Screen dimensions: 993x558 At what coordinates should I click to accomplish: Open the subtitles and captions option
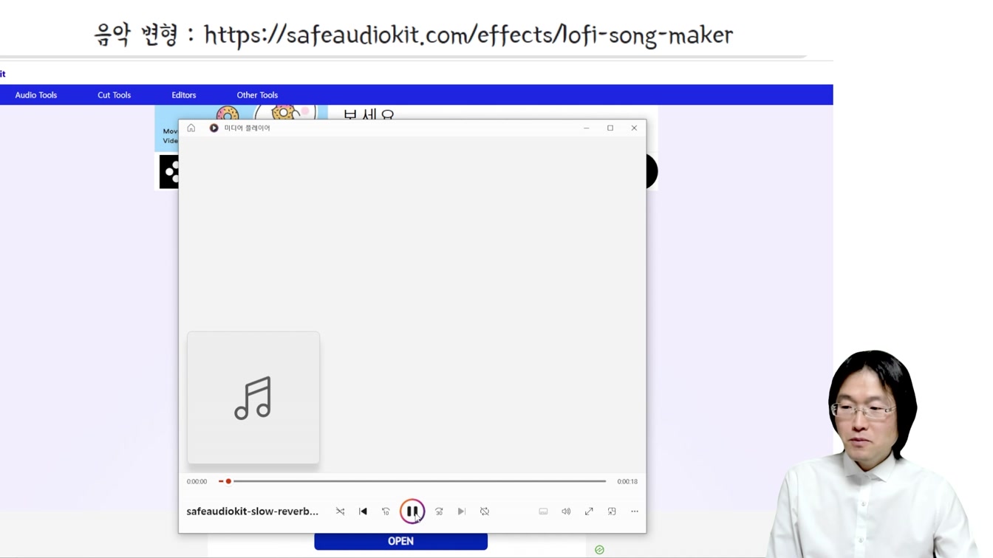pos(543,511)
